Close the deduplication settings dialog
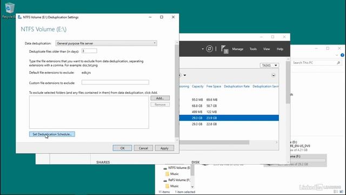Screen dimensions: 346x195 (173, 17)
